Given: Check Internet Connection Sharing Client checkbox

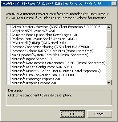Looking at the screenshot, I should click(x=9, y=47).
